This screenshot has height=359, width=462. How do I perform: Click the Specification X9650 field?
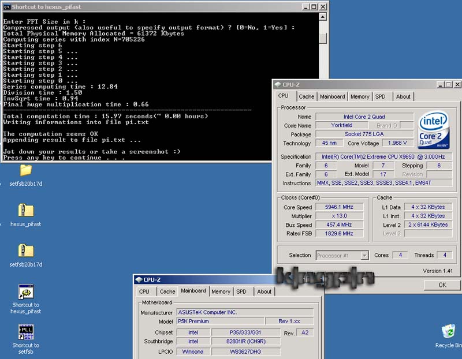pyautogui.click(x=383, y=156)
